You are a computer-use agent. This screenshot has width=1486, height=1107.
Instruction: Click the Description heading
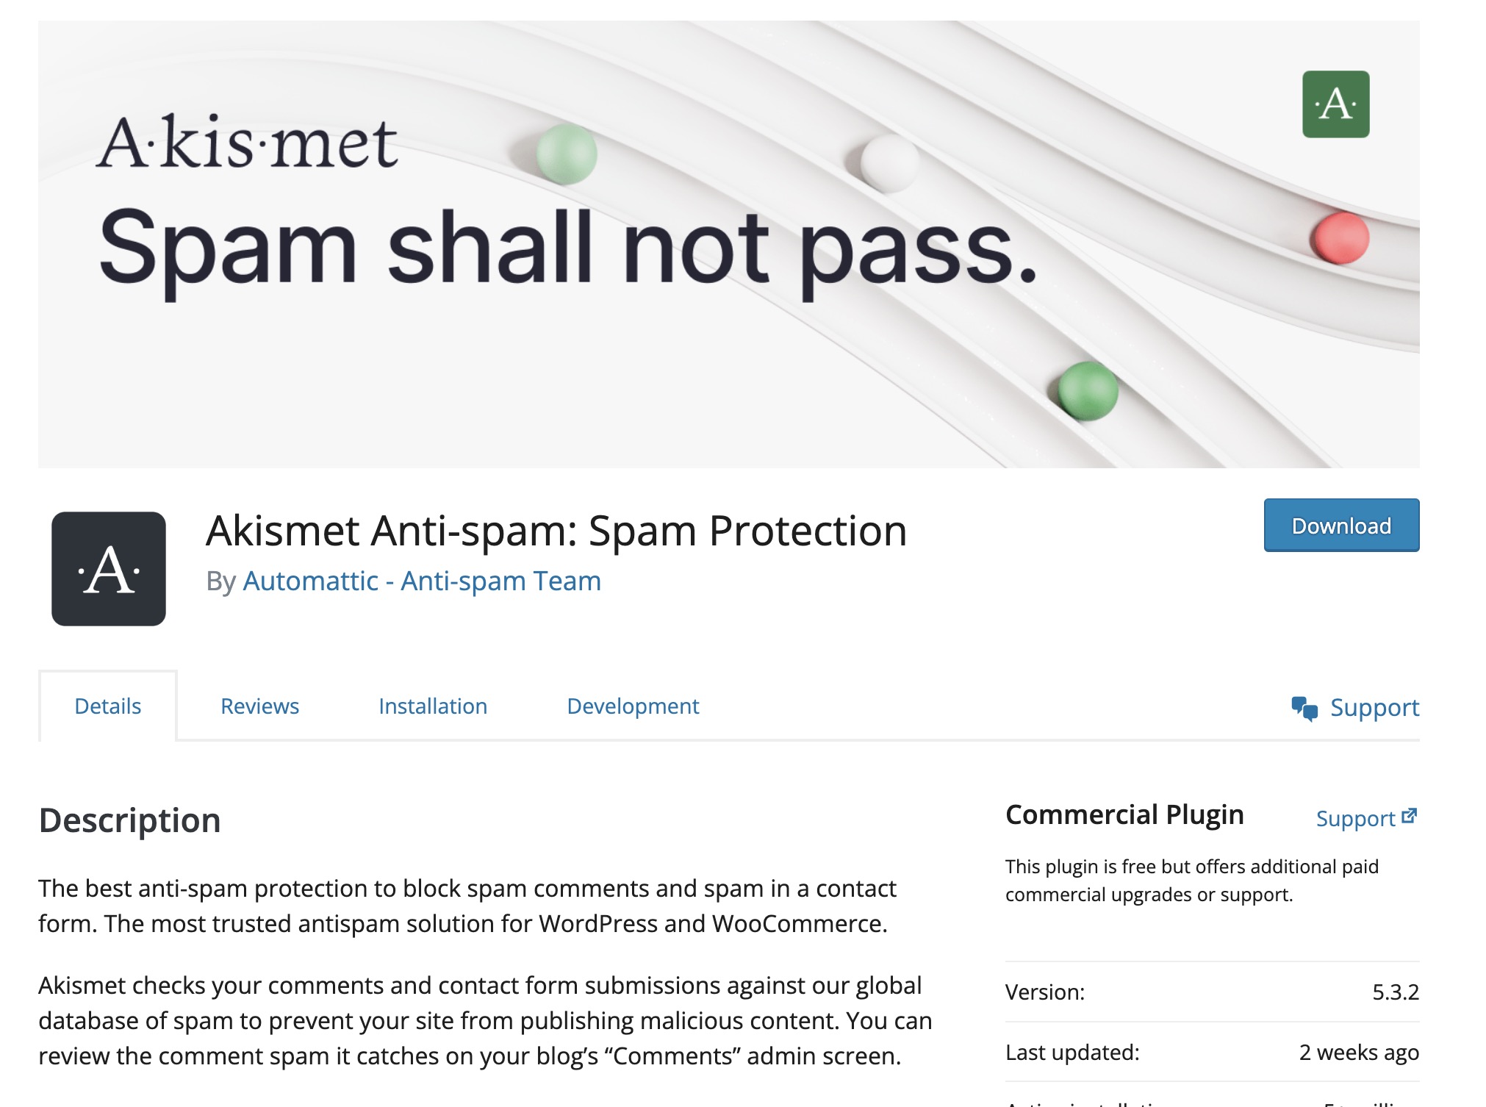tap(130, 820)
